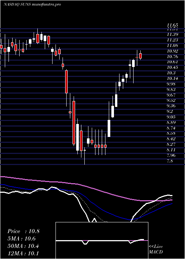Click the 11.39 price axis label
The width and height of the screenshot is (185, 259).
click(x=172, y=34)
